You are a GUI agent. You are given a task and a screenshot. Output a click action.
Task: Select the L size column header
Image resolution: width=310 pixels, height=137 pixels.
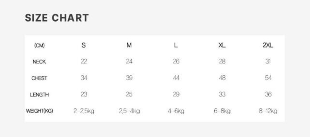click(x=176, y=45)
